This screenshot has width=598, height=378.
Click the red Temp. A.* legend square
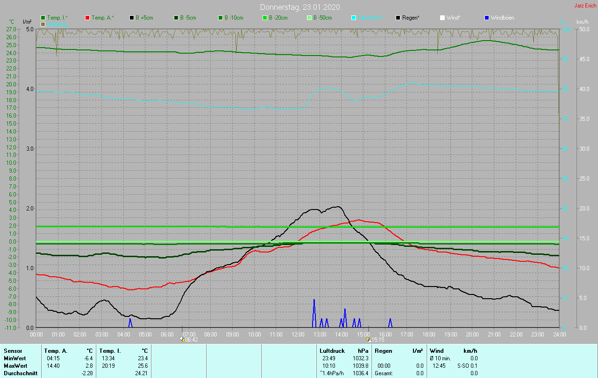point(87,18)
